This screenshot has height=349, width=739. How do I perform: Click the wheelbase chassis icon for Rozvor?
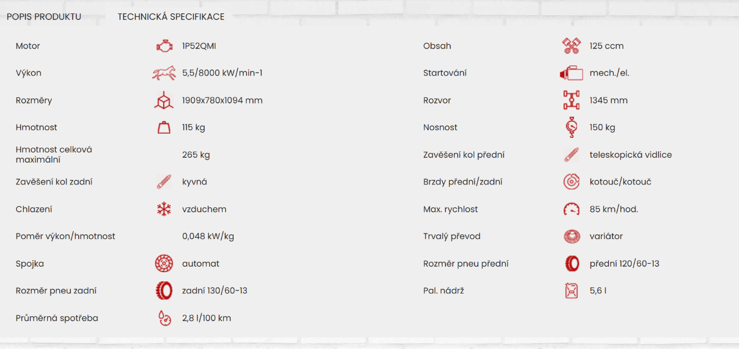571,100
